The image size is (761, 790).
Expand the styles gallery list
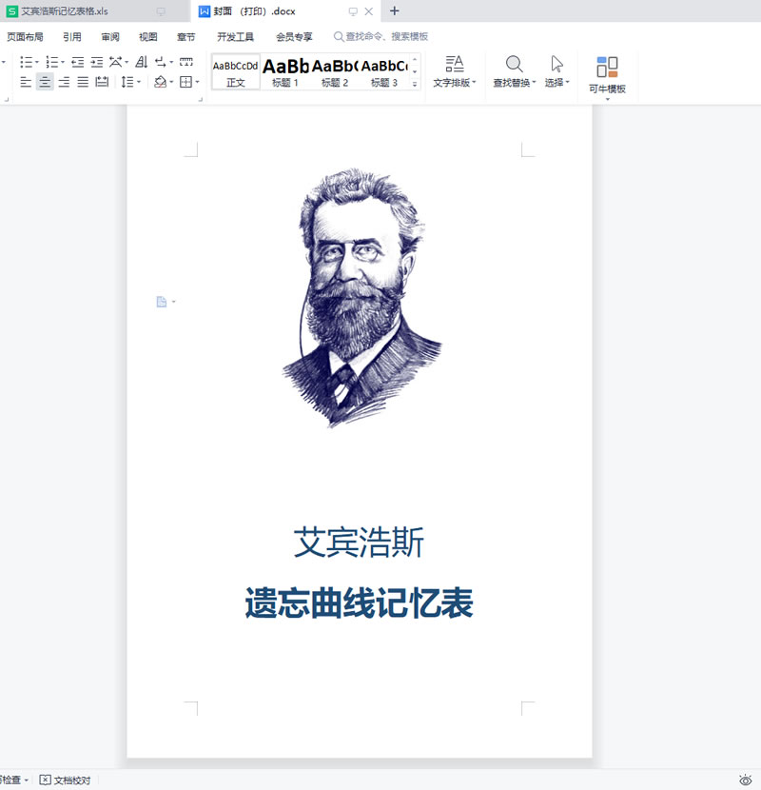coord(415,84)
